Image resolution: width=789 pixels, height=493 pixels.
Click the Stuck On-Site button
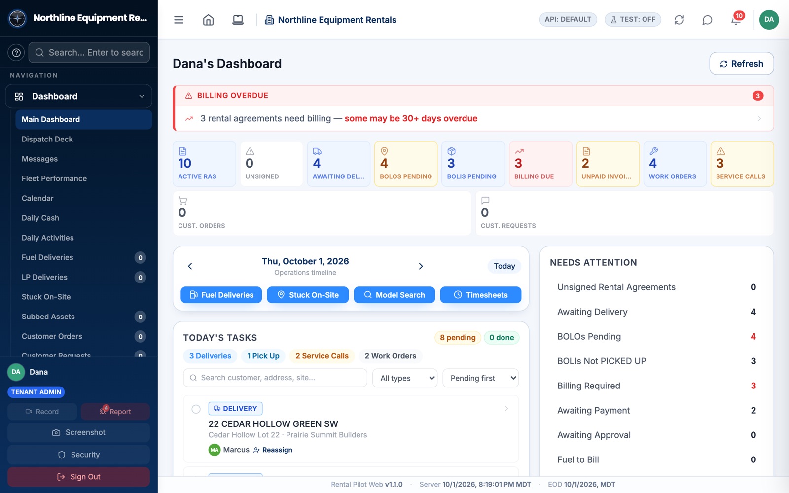coord(308,295)
